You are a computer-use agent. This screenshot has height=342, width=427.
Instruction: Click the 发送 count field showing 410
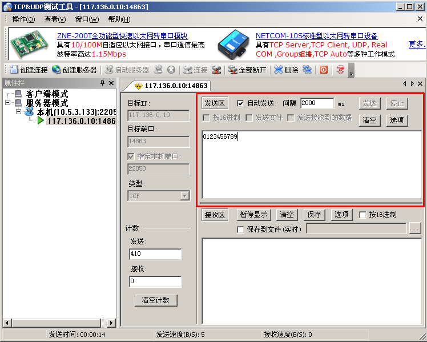[155, 254]
